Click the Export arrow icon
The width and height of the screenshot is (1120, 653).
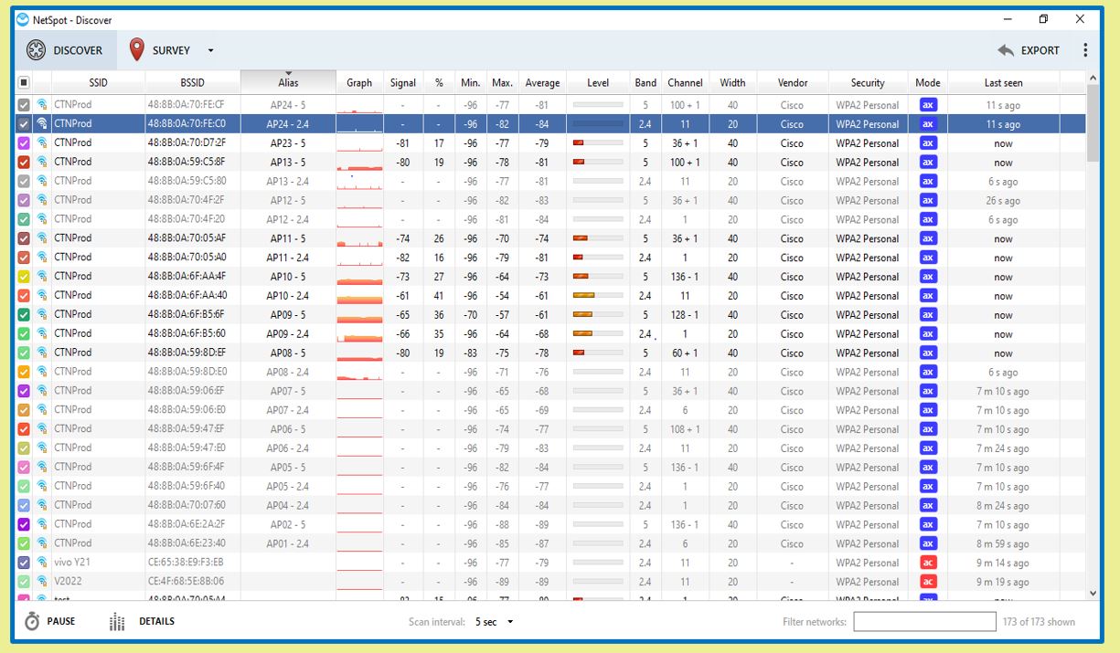[1007, 50]
